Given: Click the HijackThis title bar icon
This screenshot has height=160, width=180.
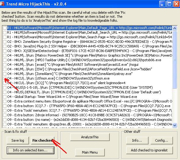Looking at the screenshot, I should [2, 4].
